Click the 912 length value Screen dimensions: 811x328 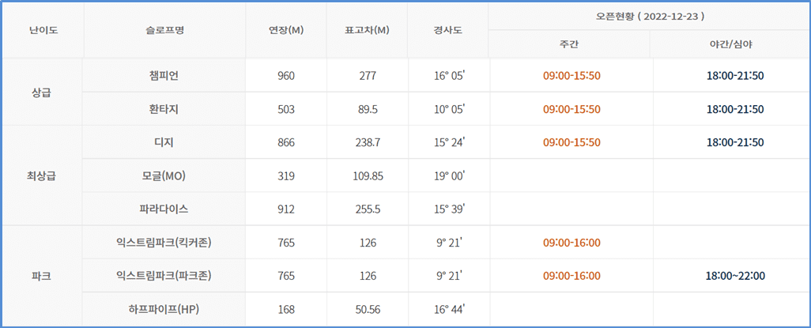[x=286, y=209]
